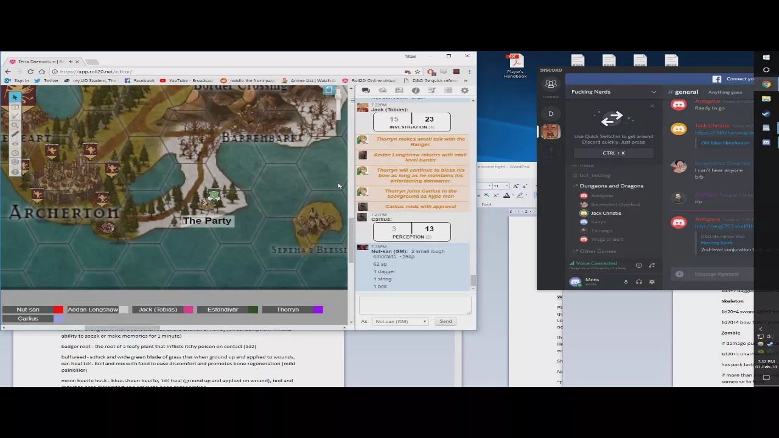Click Thorryn's purple color swatch

[318, 310]
